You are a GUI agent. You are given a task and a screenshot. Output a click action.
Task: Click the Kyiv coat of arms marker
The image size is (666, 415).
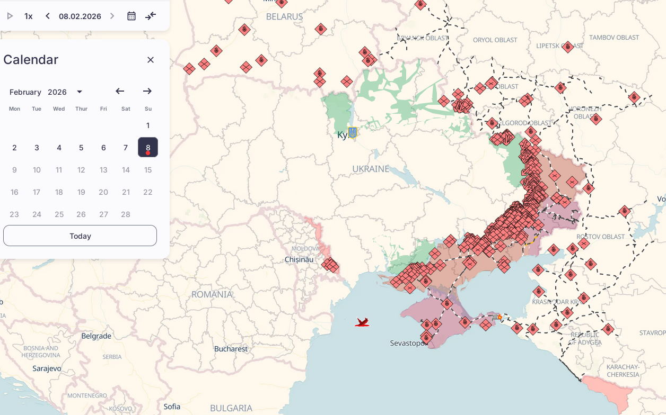352,132
